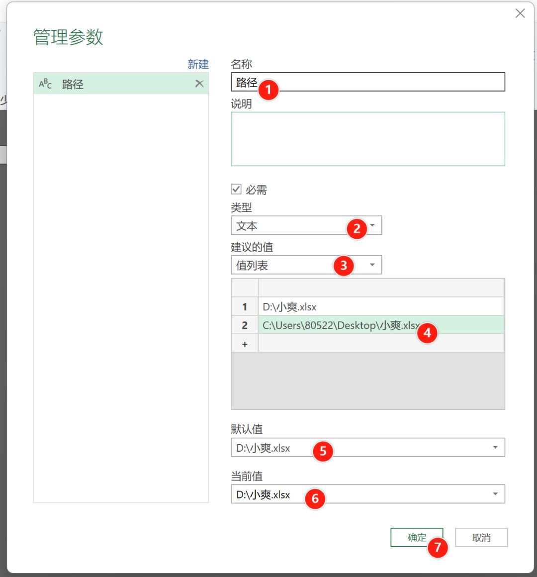Toggle the 必需 checkbox
The height and width of the screenshot is (577, 537).
click(x=237, y=190)
